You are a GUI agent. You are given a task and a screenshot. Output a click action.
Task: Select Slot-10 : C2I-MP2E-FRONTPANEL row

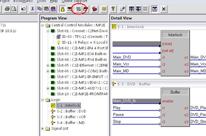tap(82, 94)
